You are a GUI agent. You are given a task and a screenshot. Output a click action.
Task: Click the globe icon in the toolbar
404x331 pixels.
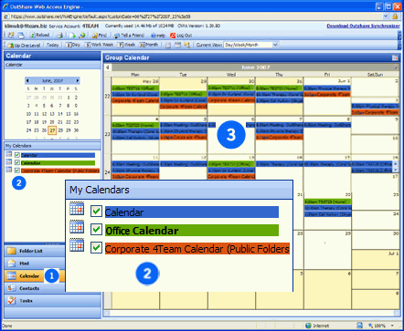tap(81, 36)
